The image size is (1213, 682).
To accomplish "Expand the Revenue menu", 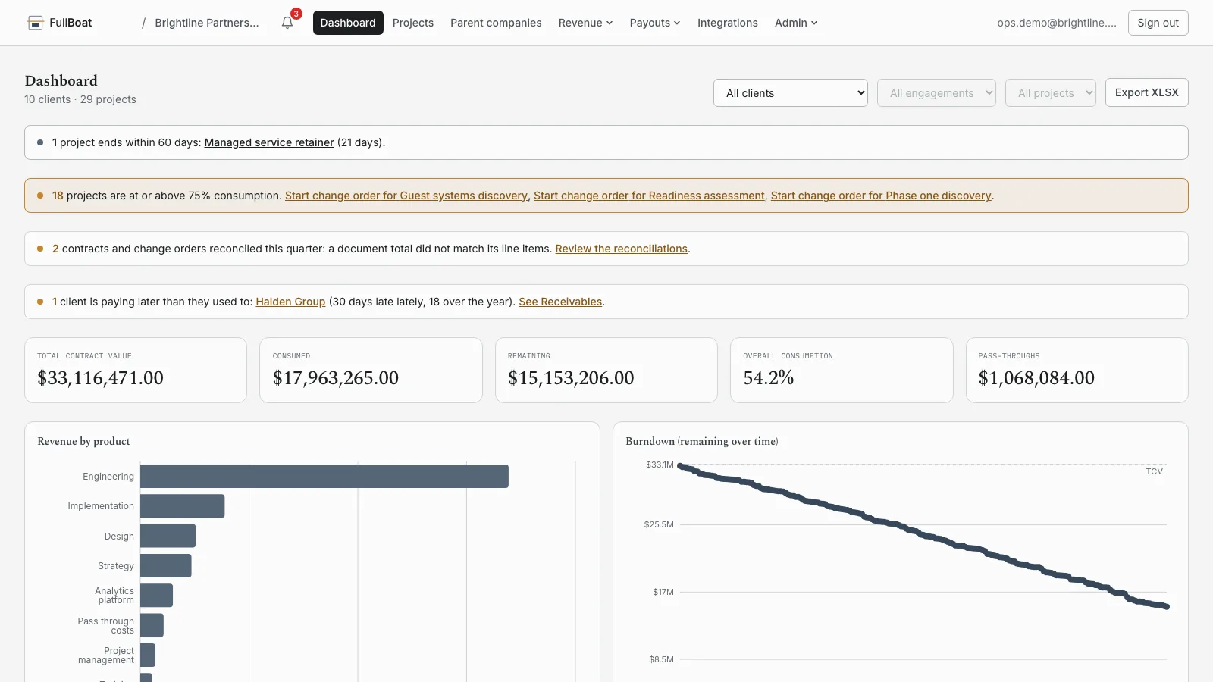I will click(585, 23).
